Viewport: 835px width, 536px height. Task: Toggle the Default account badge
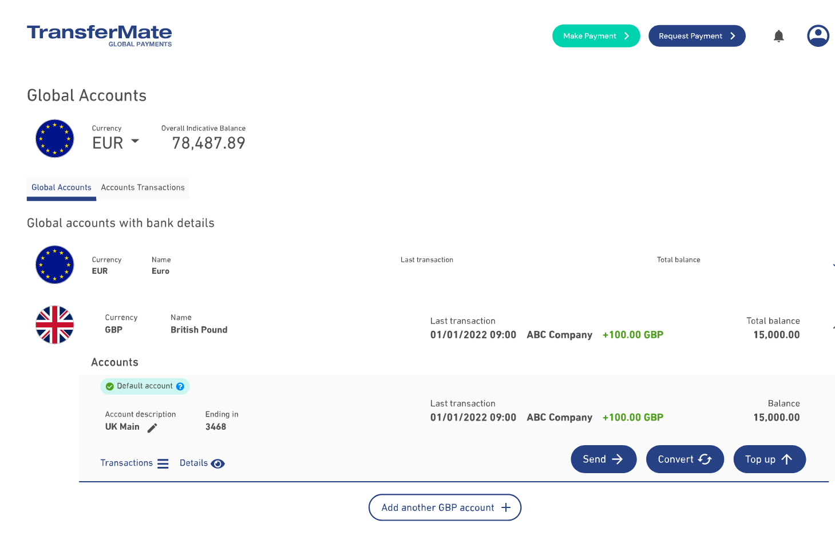click(x=145, y=386)
